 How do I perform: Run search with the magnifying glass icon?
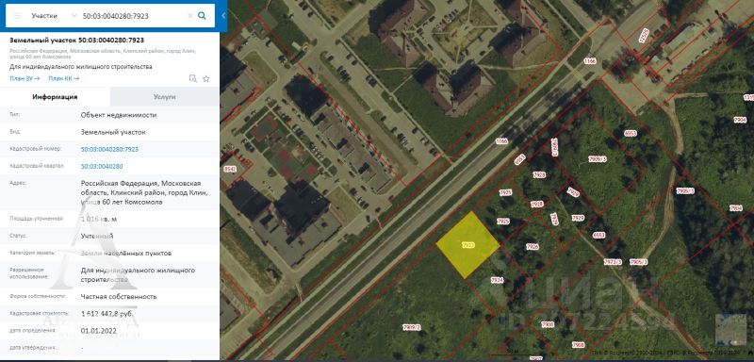[x=202, y=15]
